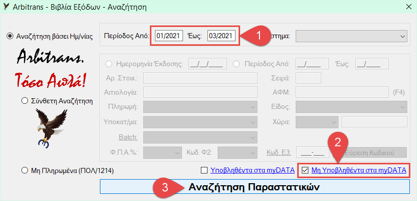Open the Υποβληθέντα στα myDATA link

[x=252, y=170]
